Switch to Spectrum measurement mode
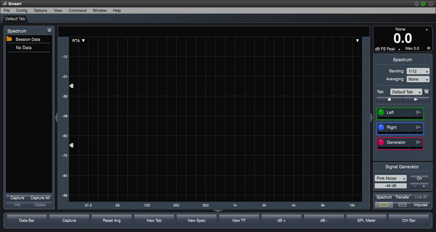The width and height of the screenshot is (436, 232). click(x=384, y=197)
